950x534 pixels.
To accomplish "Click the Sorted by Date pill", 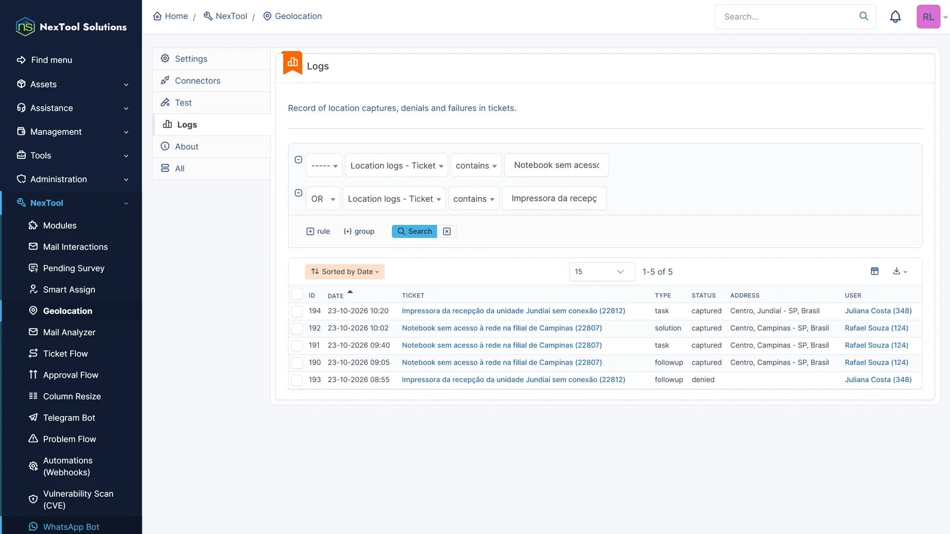I will 345,272.
